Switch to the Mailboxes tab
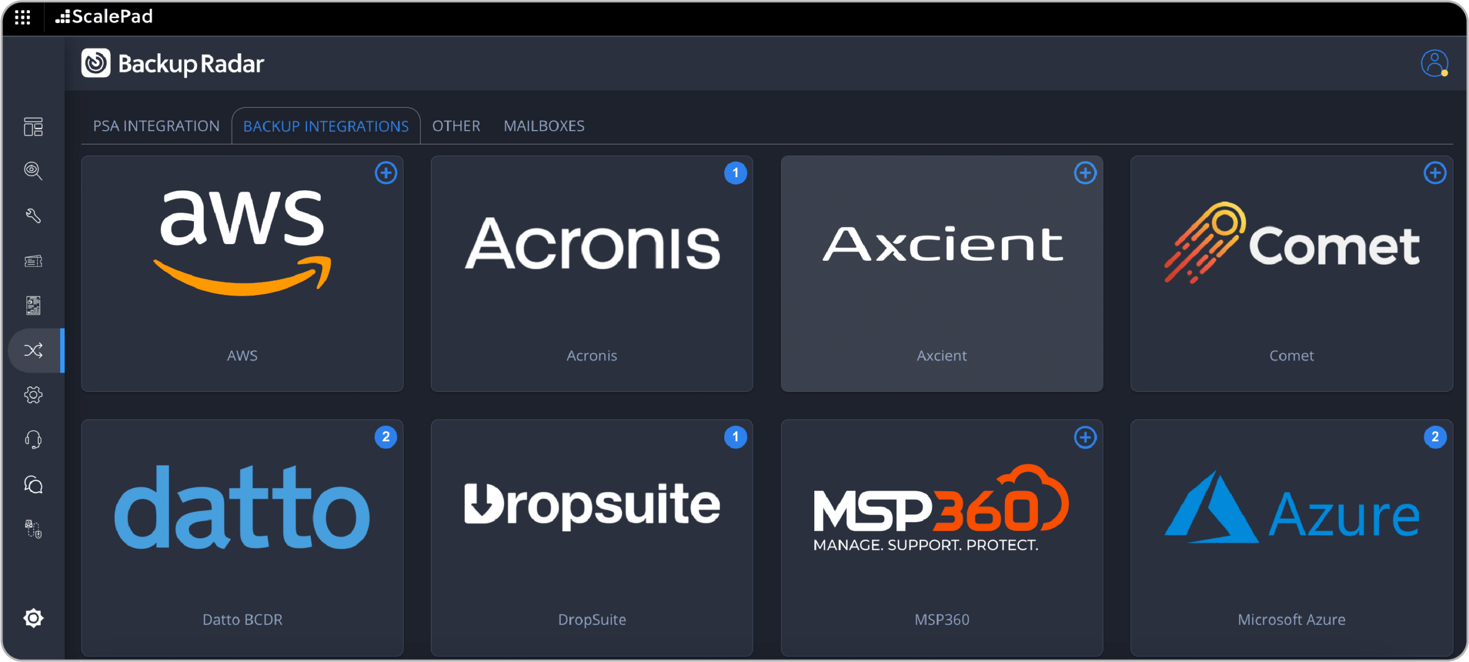The height and width of the screenshot is (662, 1469). [544, 126]
